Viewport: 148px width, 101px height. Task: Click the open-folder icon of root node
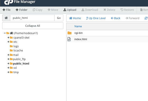8,33
